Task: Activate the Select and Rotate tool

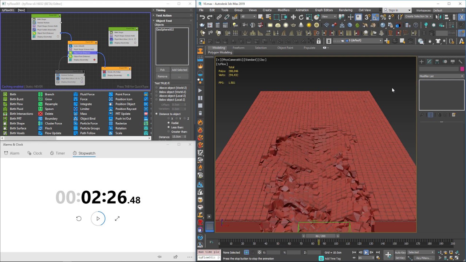Action: pyautogui.click(x=301, y=17)
